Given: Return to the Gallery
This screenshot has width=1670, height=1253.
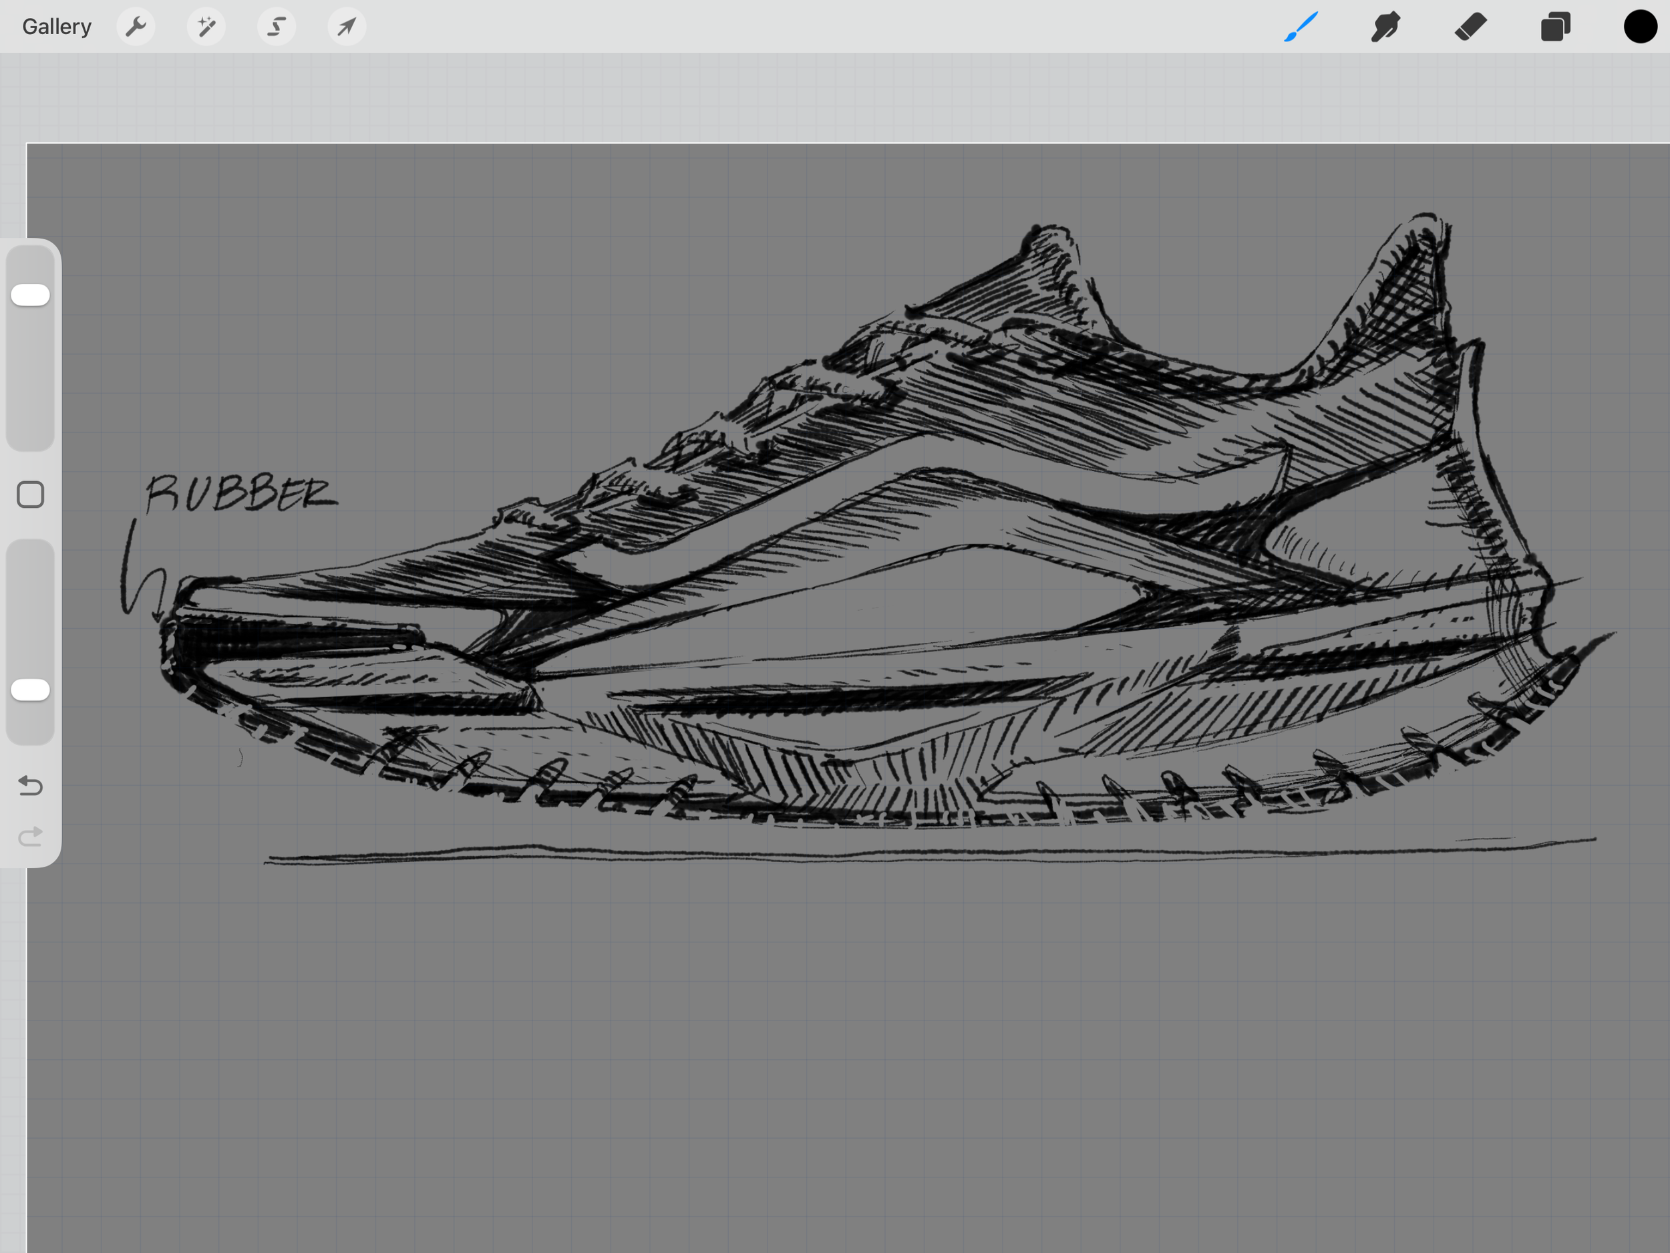Looking at the screenshot, I should [57, 27].
